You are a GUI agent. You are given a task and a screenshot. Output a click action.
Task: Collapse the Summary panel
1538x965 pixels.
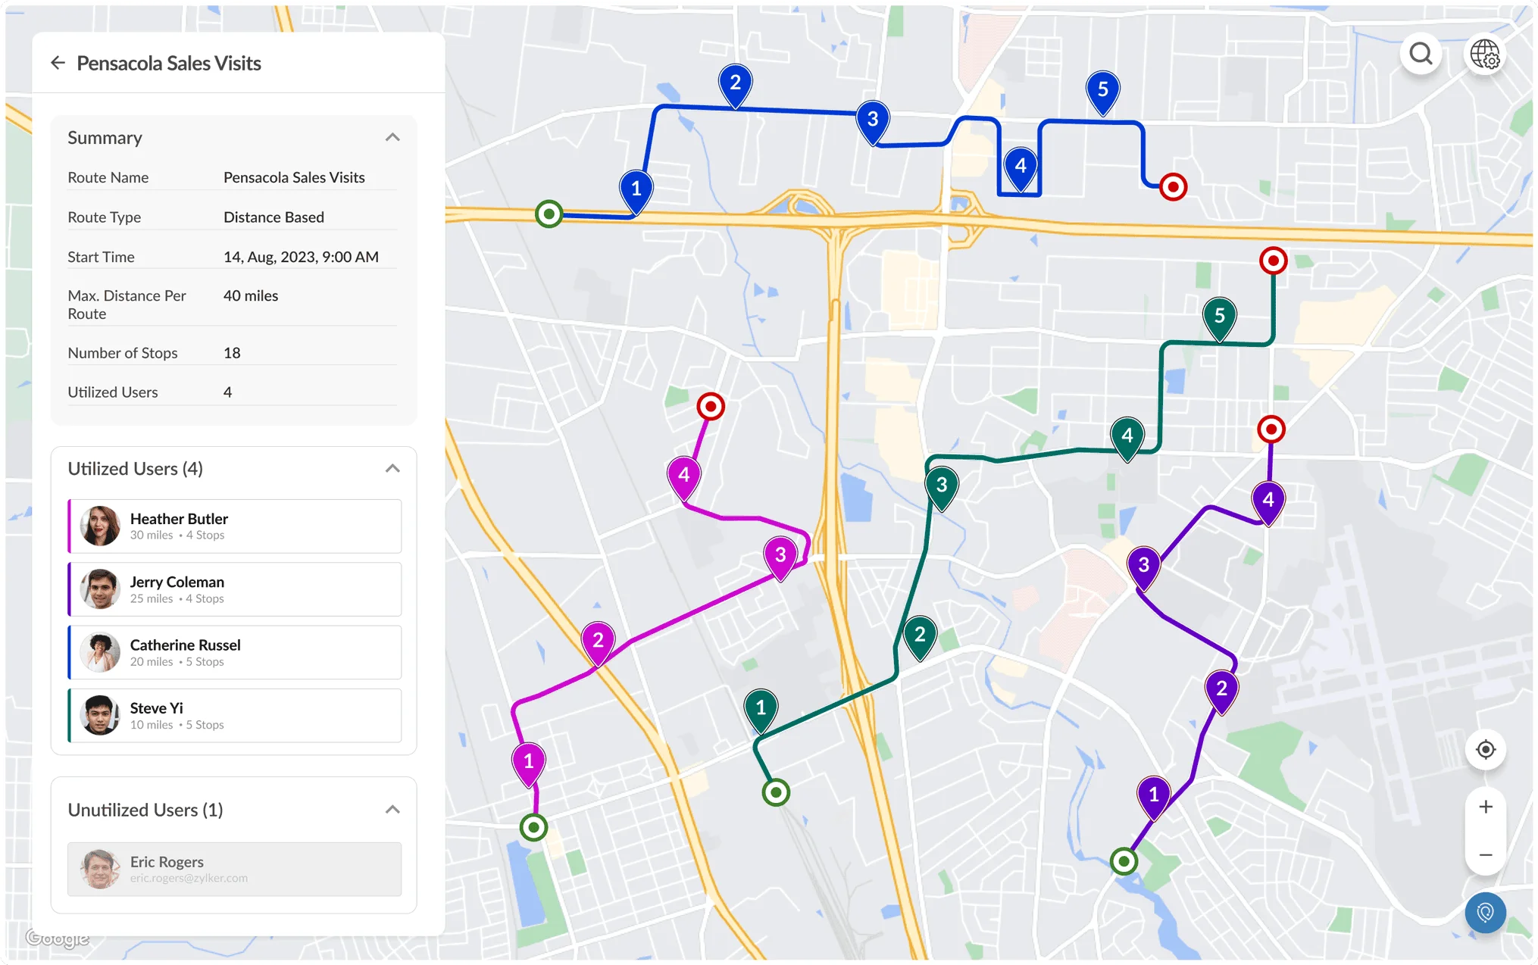click(x=393, y=137)
